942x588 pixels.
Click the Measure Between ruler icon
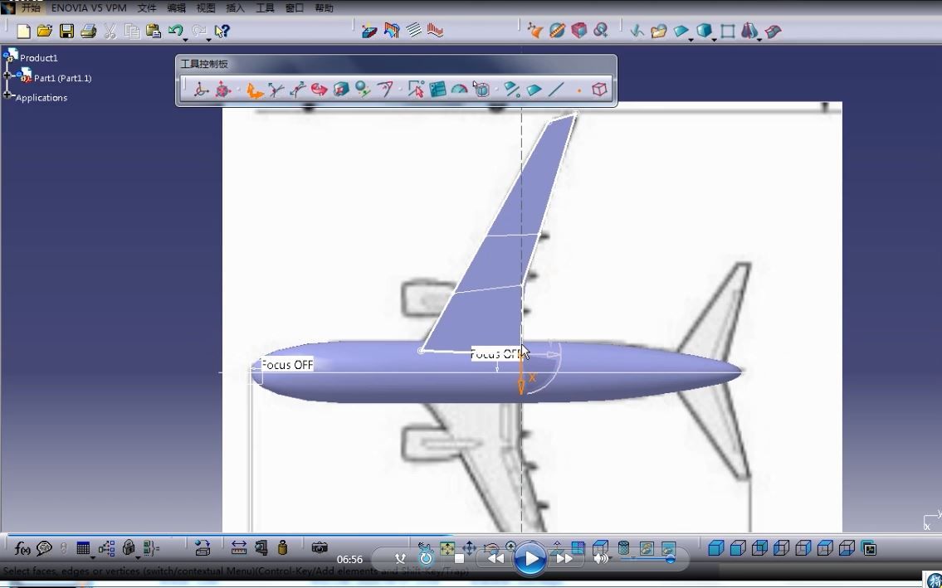click(x=239, y=547)
